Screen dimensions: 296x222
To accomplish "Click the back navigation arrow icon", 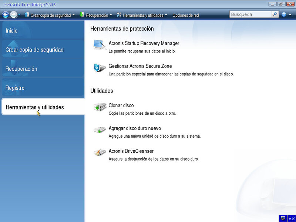I will tap(6, 14).
